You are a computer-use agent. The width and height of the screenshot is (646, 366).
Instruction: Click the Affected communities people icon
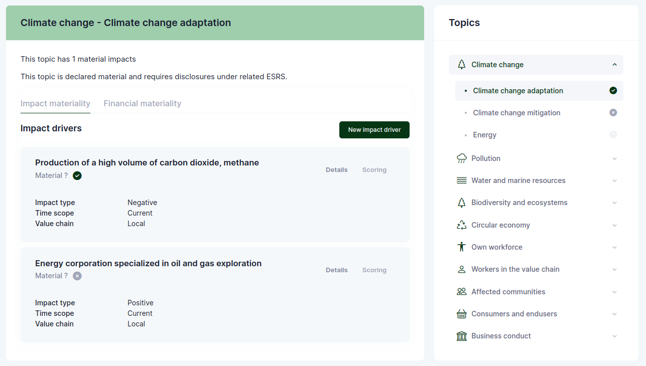click(x=461, y=292)
